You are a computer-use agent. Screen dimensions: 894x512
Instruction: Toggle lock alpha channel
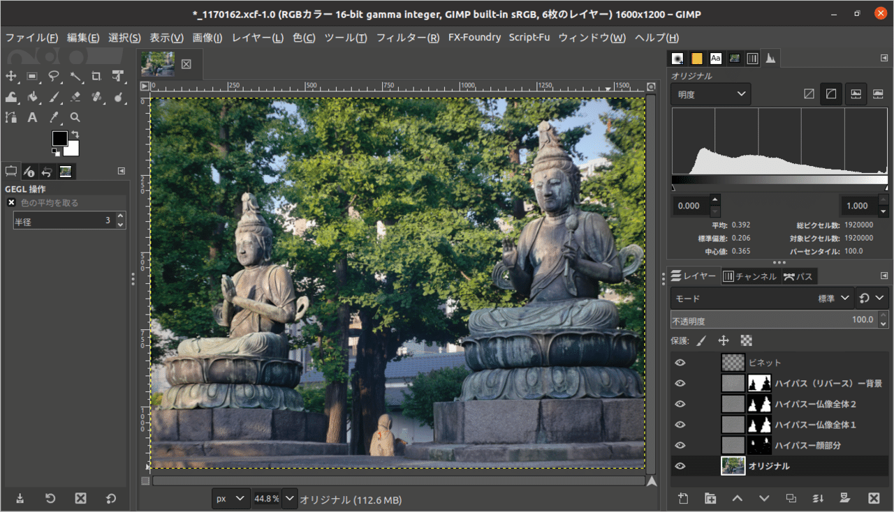[x=746, y=340]
